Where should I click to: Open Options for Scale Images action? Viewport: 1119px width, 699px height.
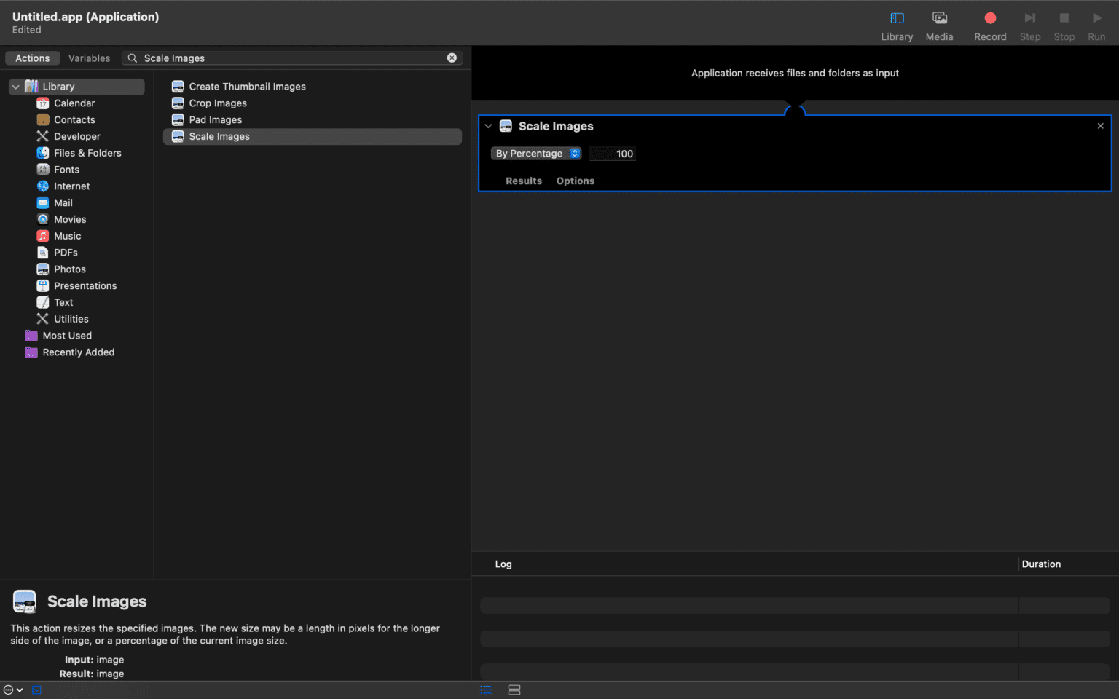(x=575, y=181)
